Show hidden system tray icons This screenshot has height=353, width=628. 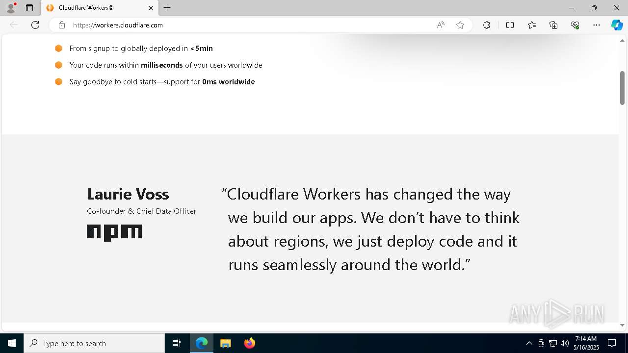(x=529, y=343)
